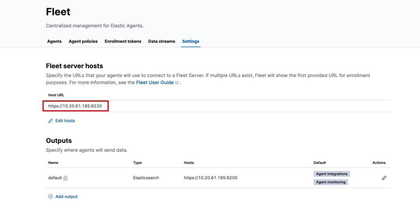Click the pencil icon beside Edit hosts
This screenshot has width=420, height=207.
click(x=51, y=121)
